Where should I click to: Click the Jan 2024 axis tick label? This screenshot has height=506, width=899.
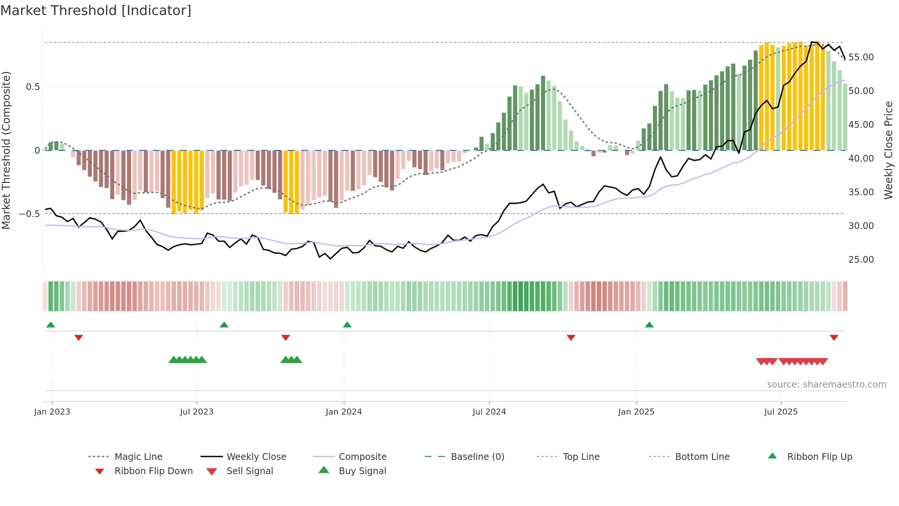tap(344, 412)
